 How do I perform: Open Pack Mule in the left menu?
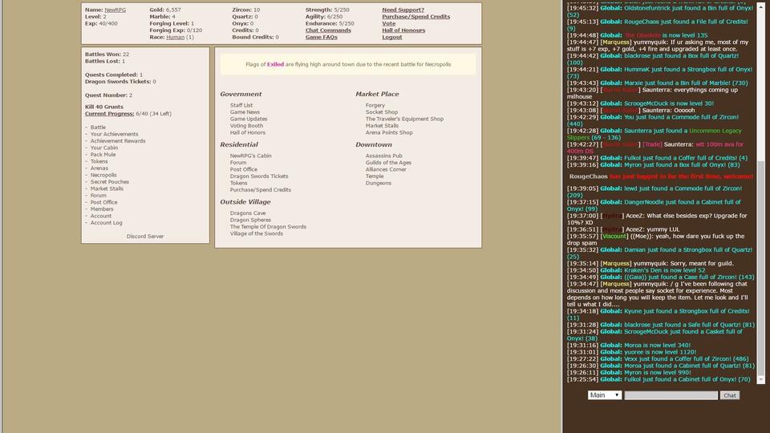[103, 155]
